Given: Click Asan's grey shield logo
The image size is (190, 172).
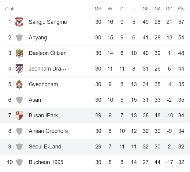Looking at the screenshot, I should pyautogui.click(x=19, y=100).
